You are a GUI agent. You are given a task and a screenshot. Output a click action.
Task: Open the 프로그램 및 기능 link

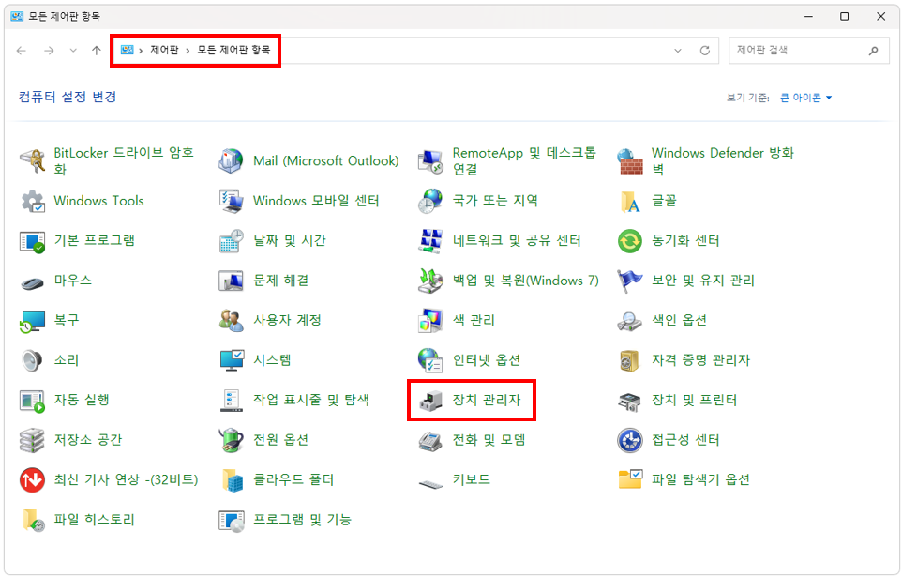[302, 520]
